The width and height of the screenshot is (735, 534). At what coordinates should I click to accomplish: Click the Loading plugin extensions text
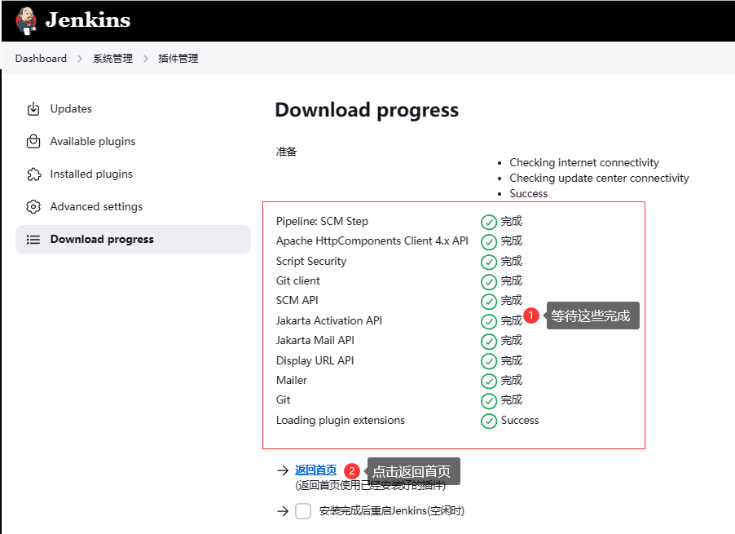(341, 420)
